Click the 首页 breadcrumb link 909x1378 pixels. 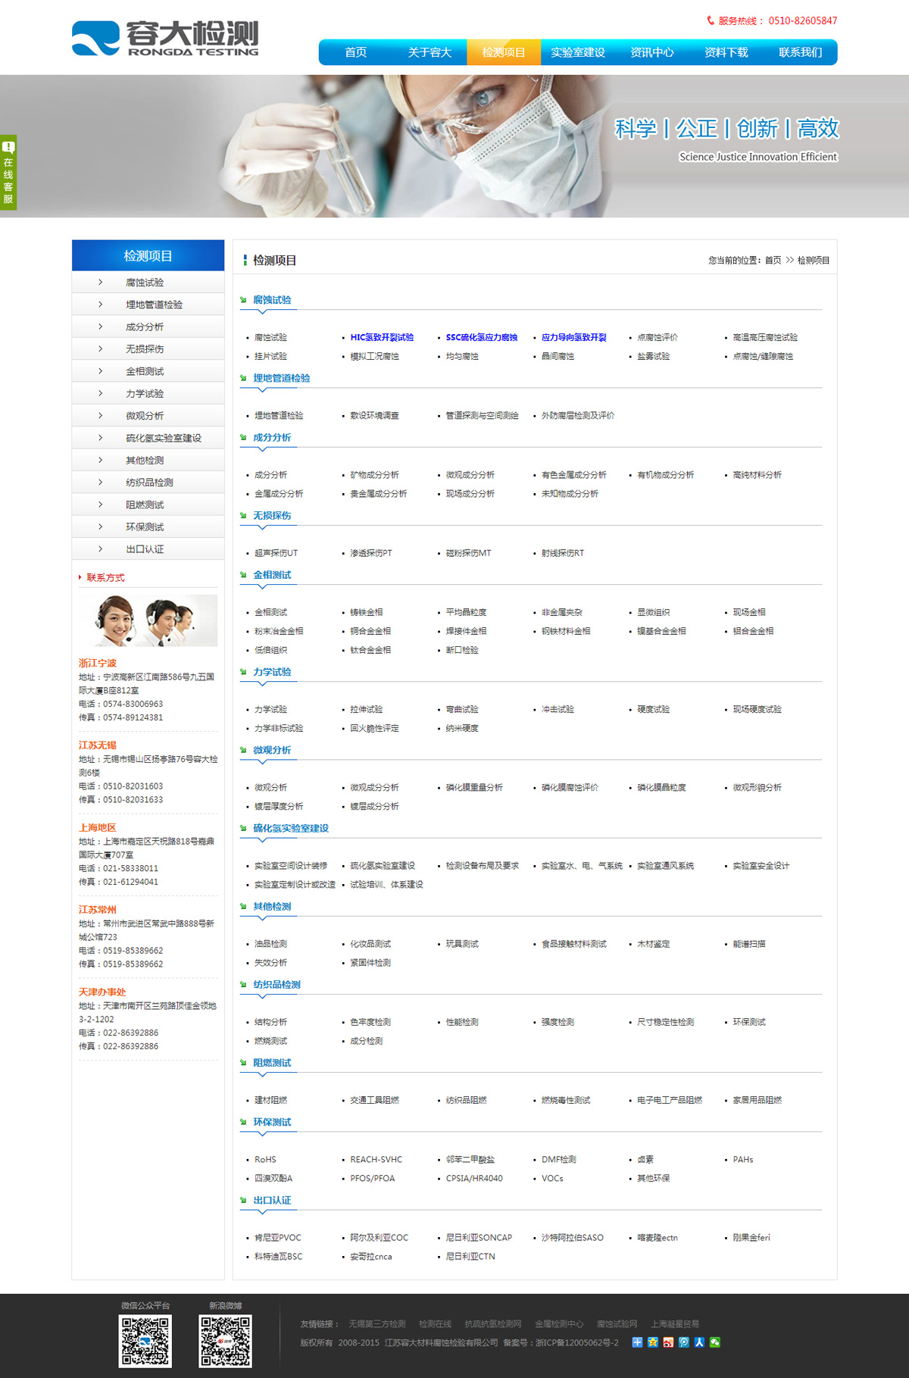click(x=773, y=261)
